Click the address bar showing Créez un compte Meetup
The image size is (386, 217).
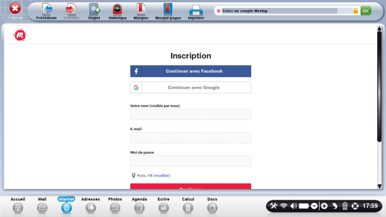280,11
